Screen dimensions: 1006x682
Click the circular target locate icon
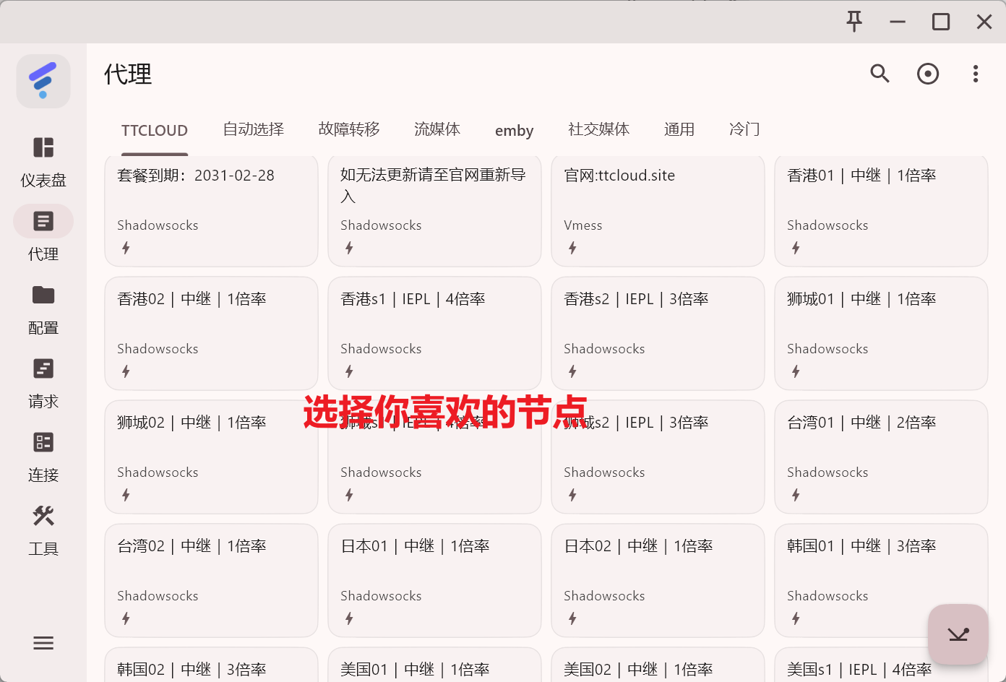click(x=928, y=74)
